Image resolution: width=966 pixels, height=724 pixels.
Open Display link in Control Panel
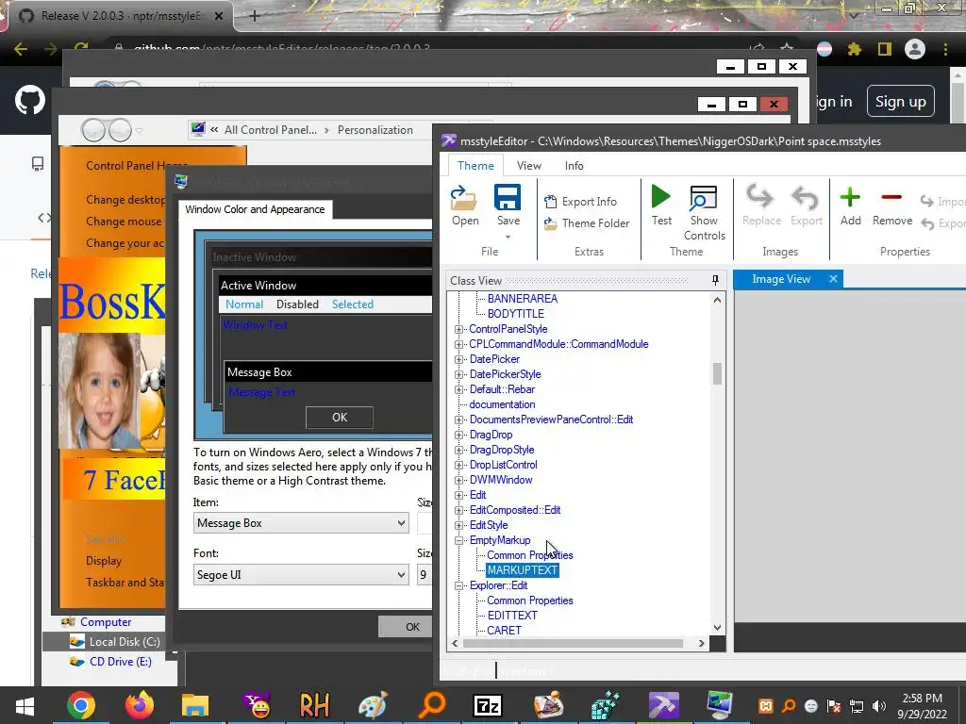(x=104, y=561)
